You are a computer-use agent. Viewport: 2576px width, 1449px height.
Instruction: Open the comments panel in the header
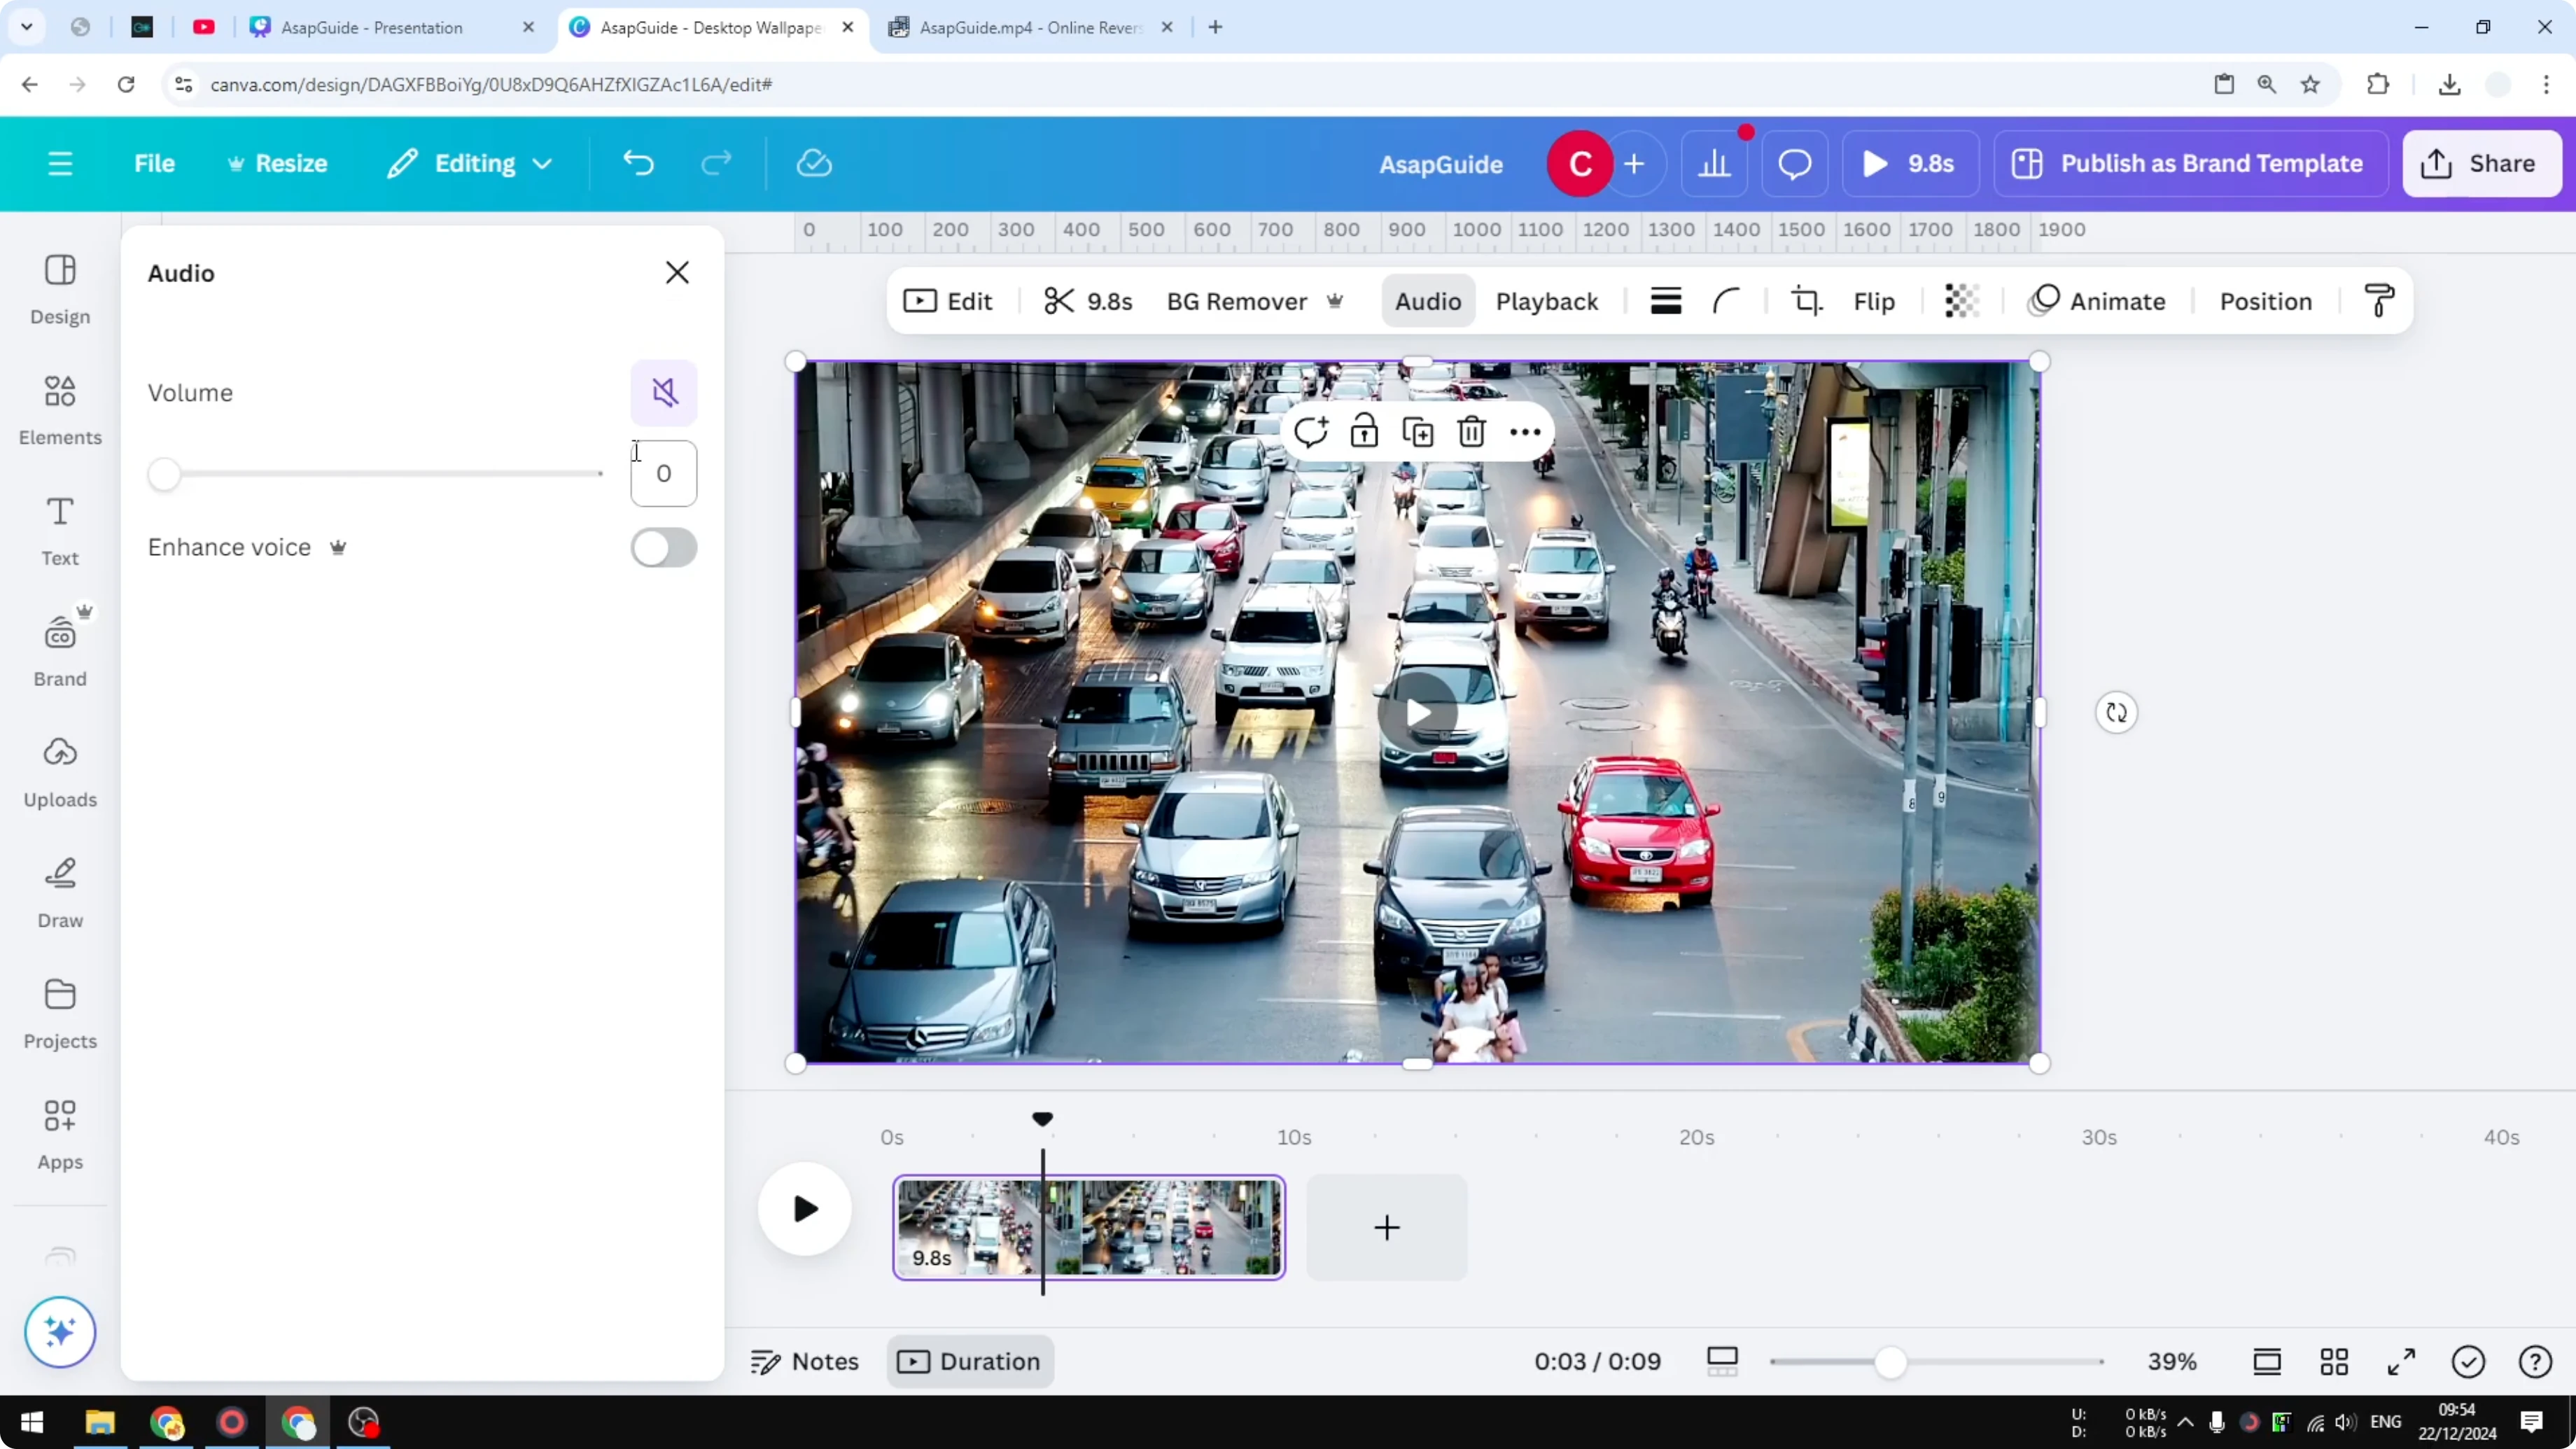(1793, 163)
